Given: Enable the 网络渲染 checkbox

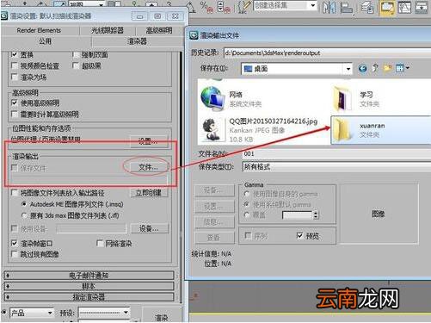Looking at the screenshot, I should tap(100, 244).
